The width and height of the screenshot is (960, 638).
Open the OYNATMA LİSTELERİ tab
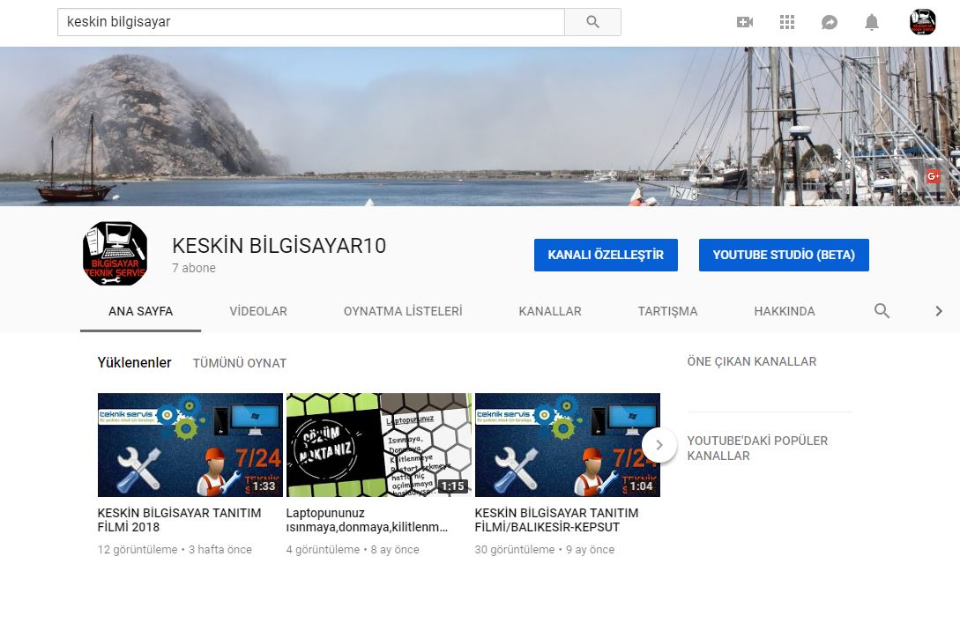tap(403, 311)
